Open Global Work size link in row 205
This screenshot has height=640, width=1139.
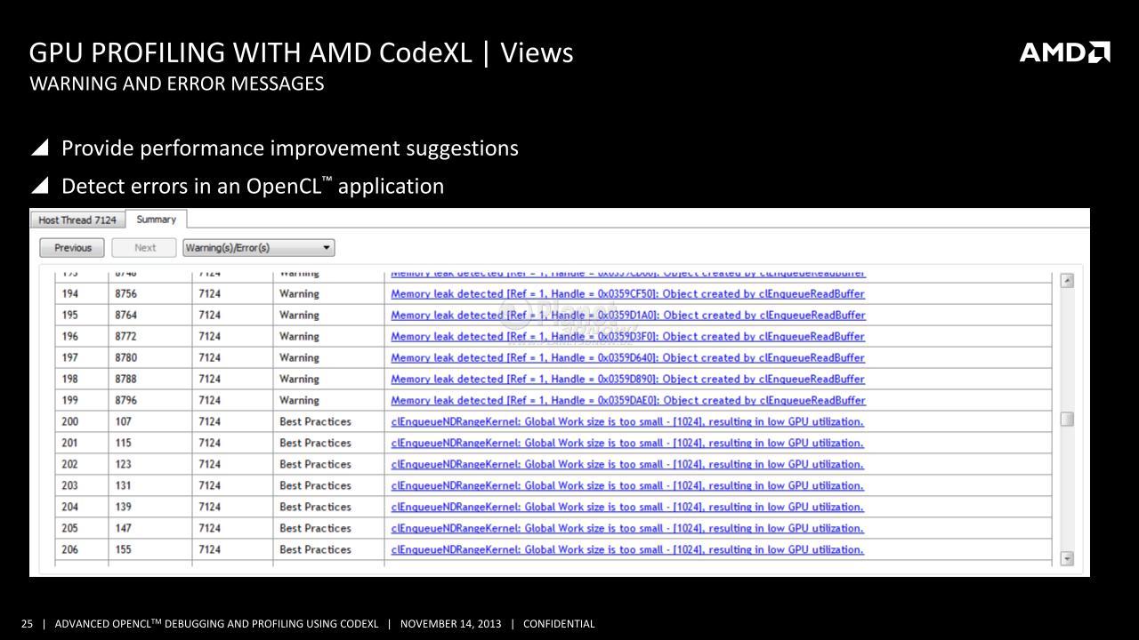[x=627, y=528]
